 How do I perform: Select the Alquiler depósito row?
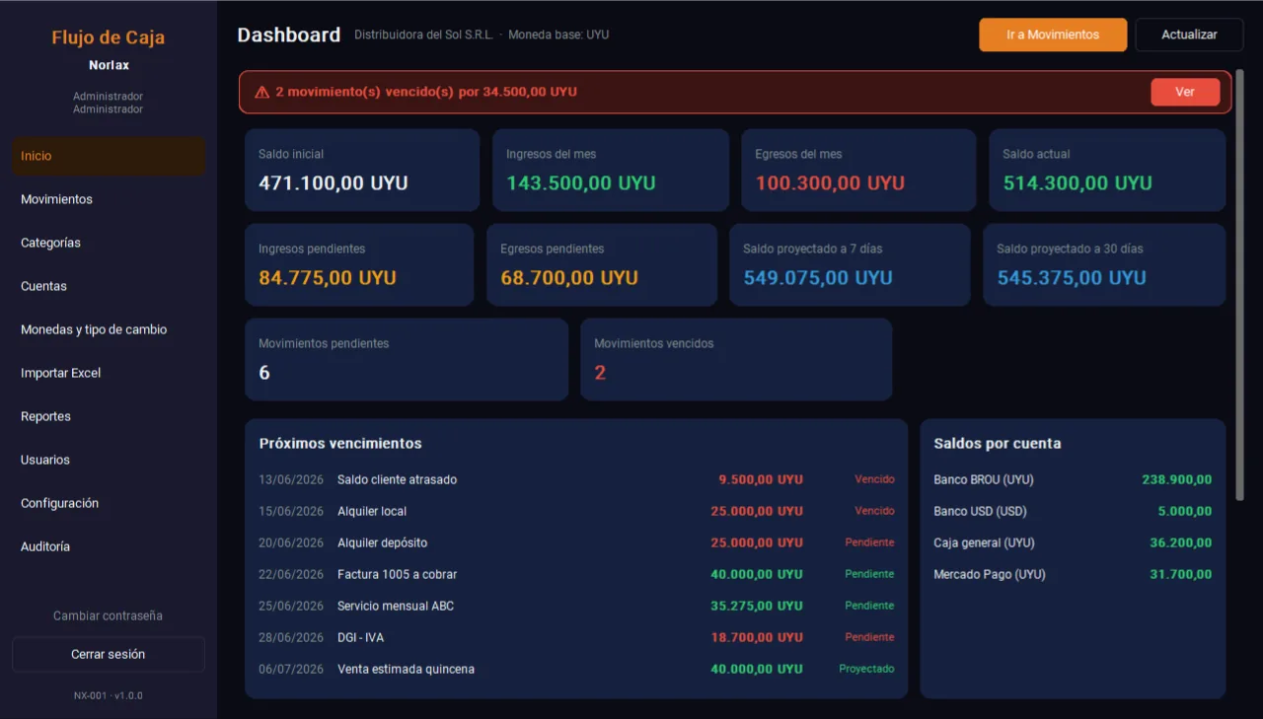(576, 542)
